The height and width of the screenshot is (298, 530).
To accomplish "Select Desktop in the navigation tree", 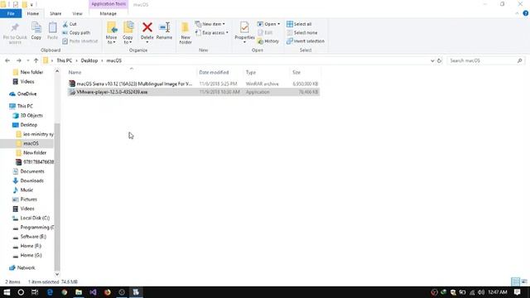I will click(29, 125).
